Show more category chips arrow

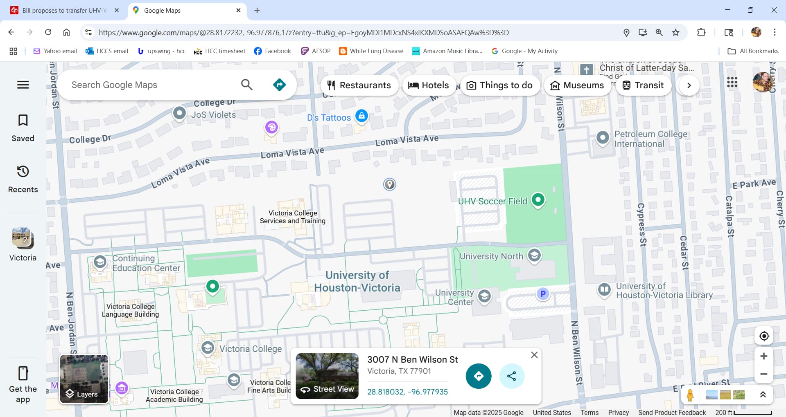[689, 85]
